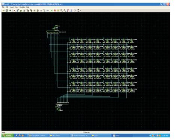Click the orange stop simulation icon
This screenshot has width=174, height=140.
(55, 11)
